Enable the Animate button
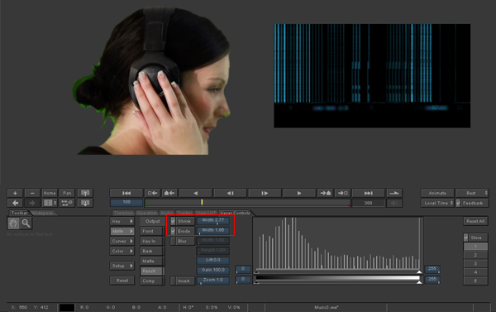 coord(437,193)
